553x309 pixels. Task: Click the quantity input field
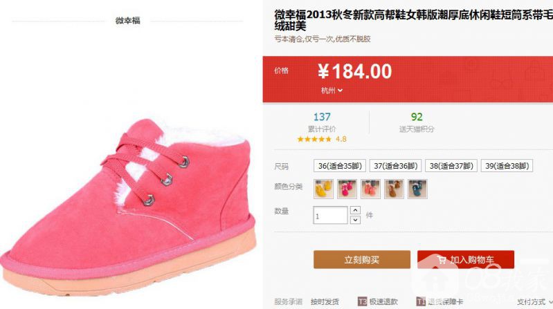(x=330, y=215)
